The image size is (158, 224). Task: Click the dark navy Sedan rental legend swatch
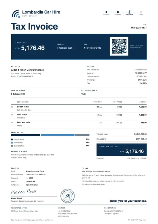pyautogui.click(x=12, y=139)
